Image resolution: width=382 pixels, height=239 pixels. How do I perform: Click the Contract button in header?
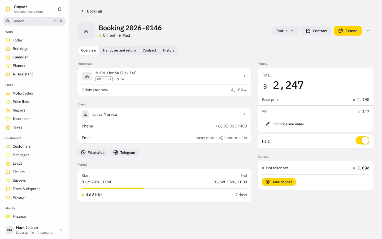[316, 31]
